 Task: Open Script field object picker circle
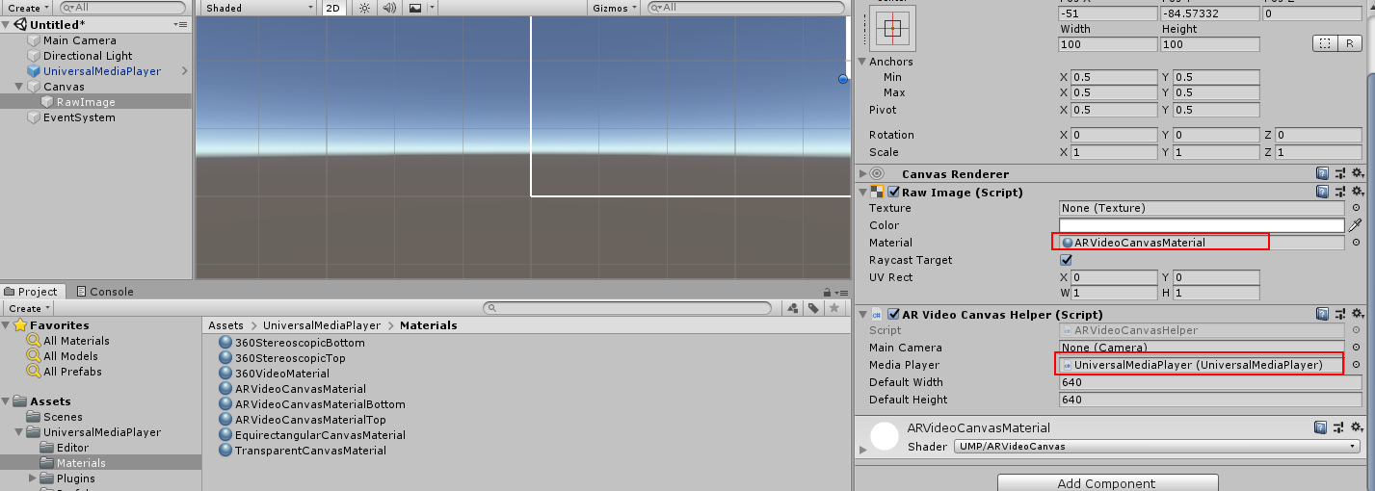[x=1357, y=330]
